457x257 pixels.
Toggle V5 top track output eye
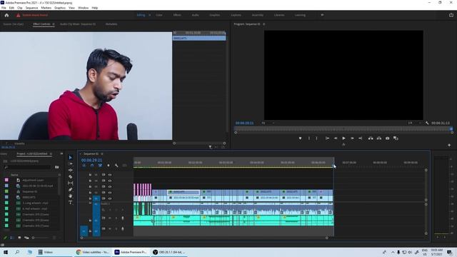click(110, 175)
